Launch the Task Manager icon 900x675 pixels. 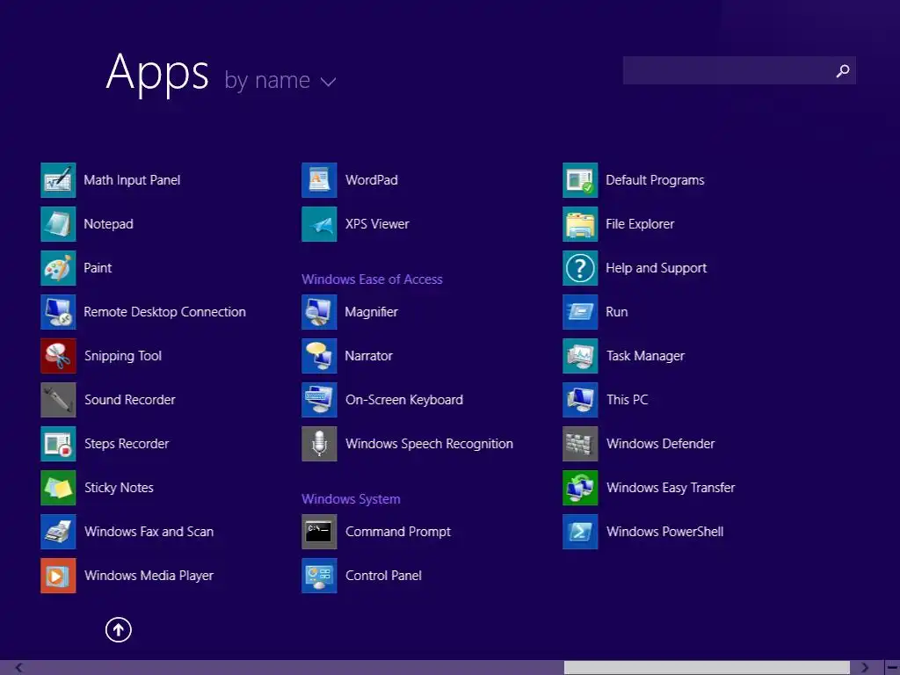pyautogui.click(x=580, y=356)
